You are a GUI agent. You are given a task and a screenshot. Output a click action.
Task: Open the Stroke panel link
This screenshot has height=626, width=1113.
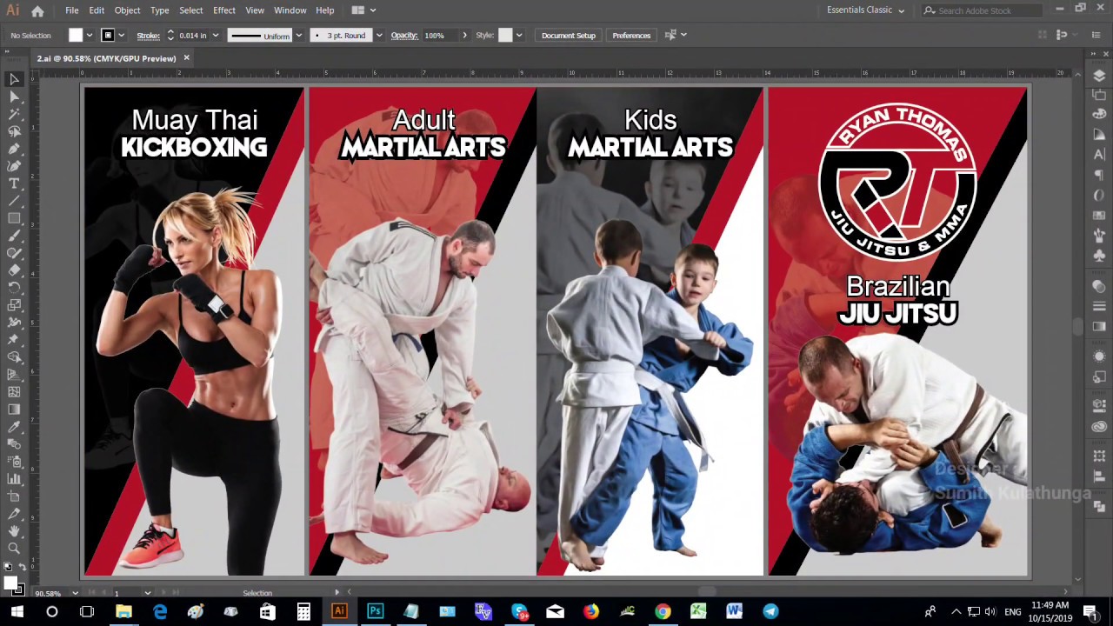pyautogui.click(x=148, y=36)
